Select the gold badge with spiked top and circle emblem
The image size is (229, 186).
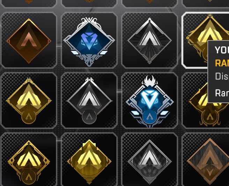pos(29,101)
